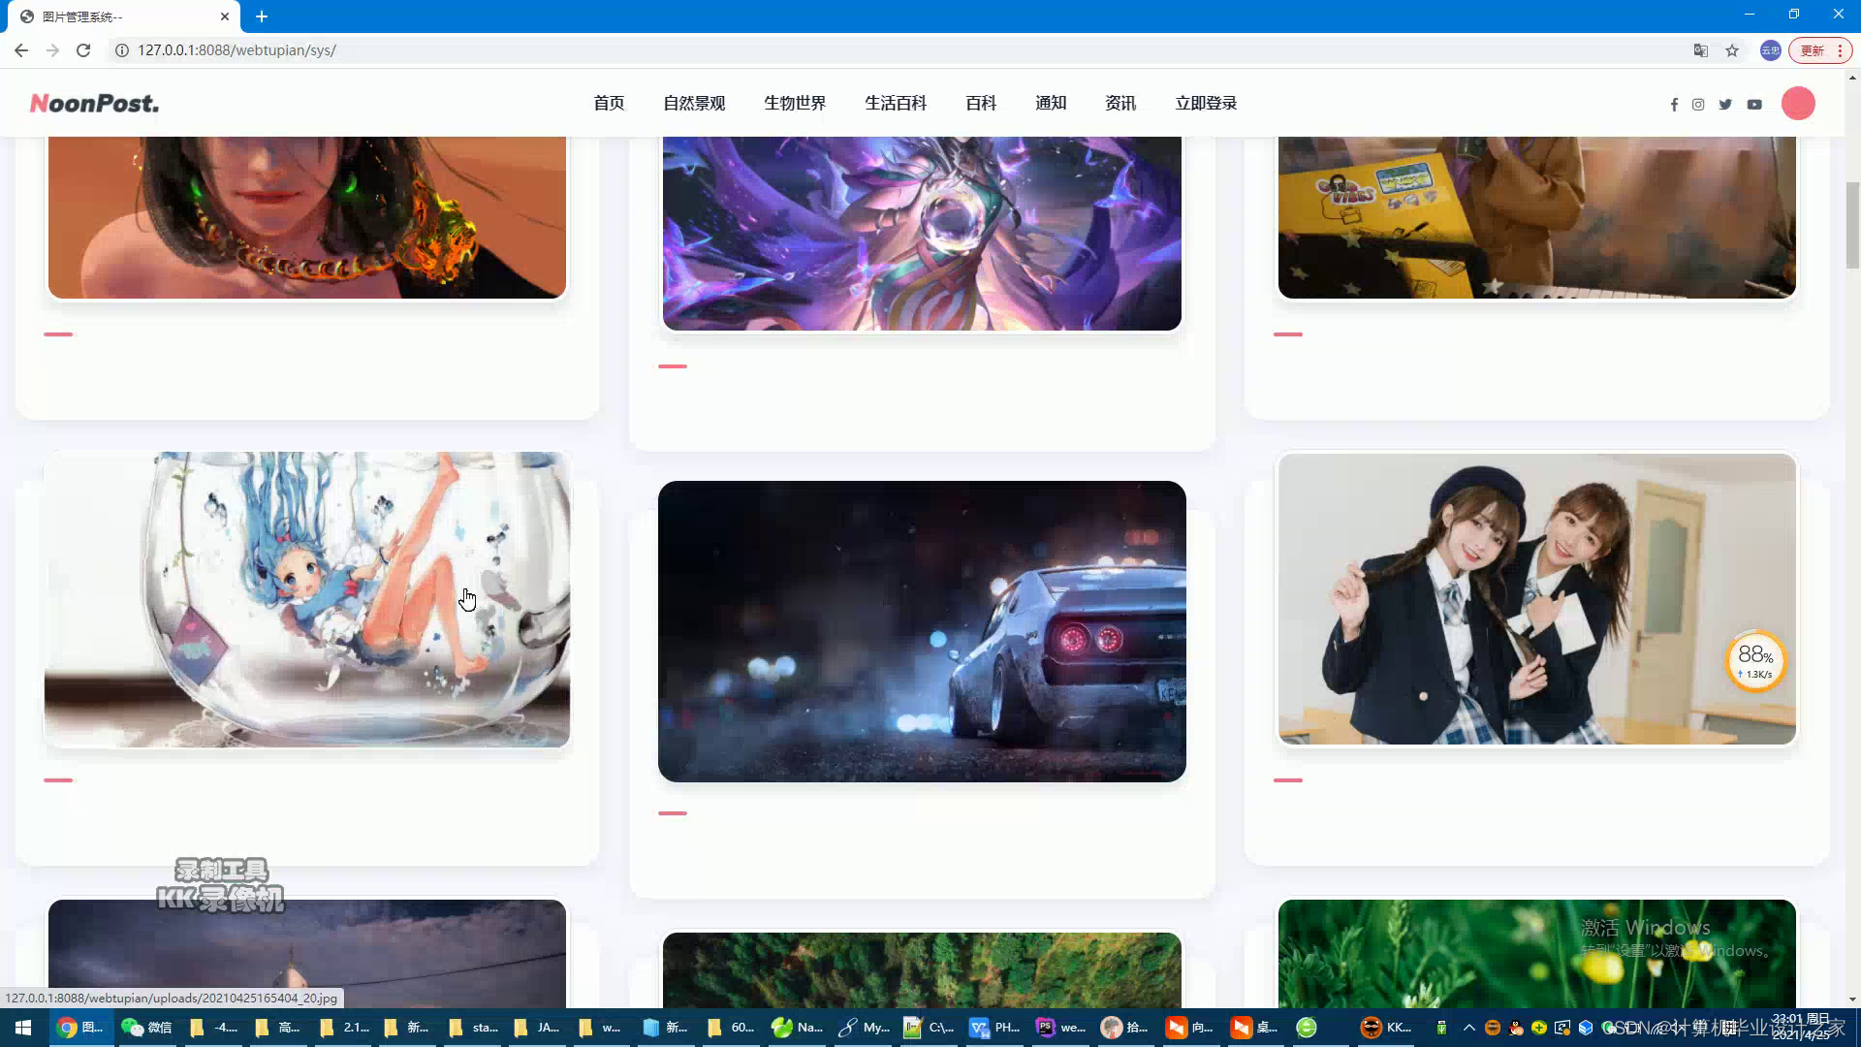This screenshot has height=1047, width=1861.
Task: Click the browser reload icon
Action: tap(83, 50)
